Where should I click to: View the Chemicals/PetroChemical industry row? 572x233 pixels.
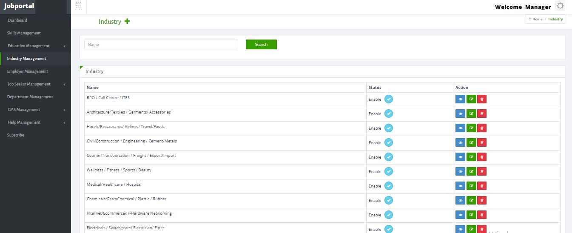(460, 200)
